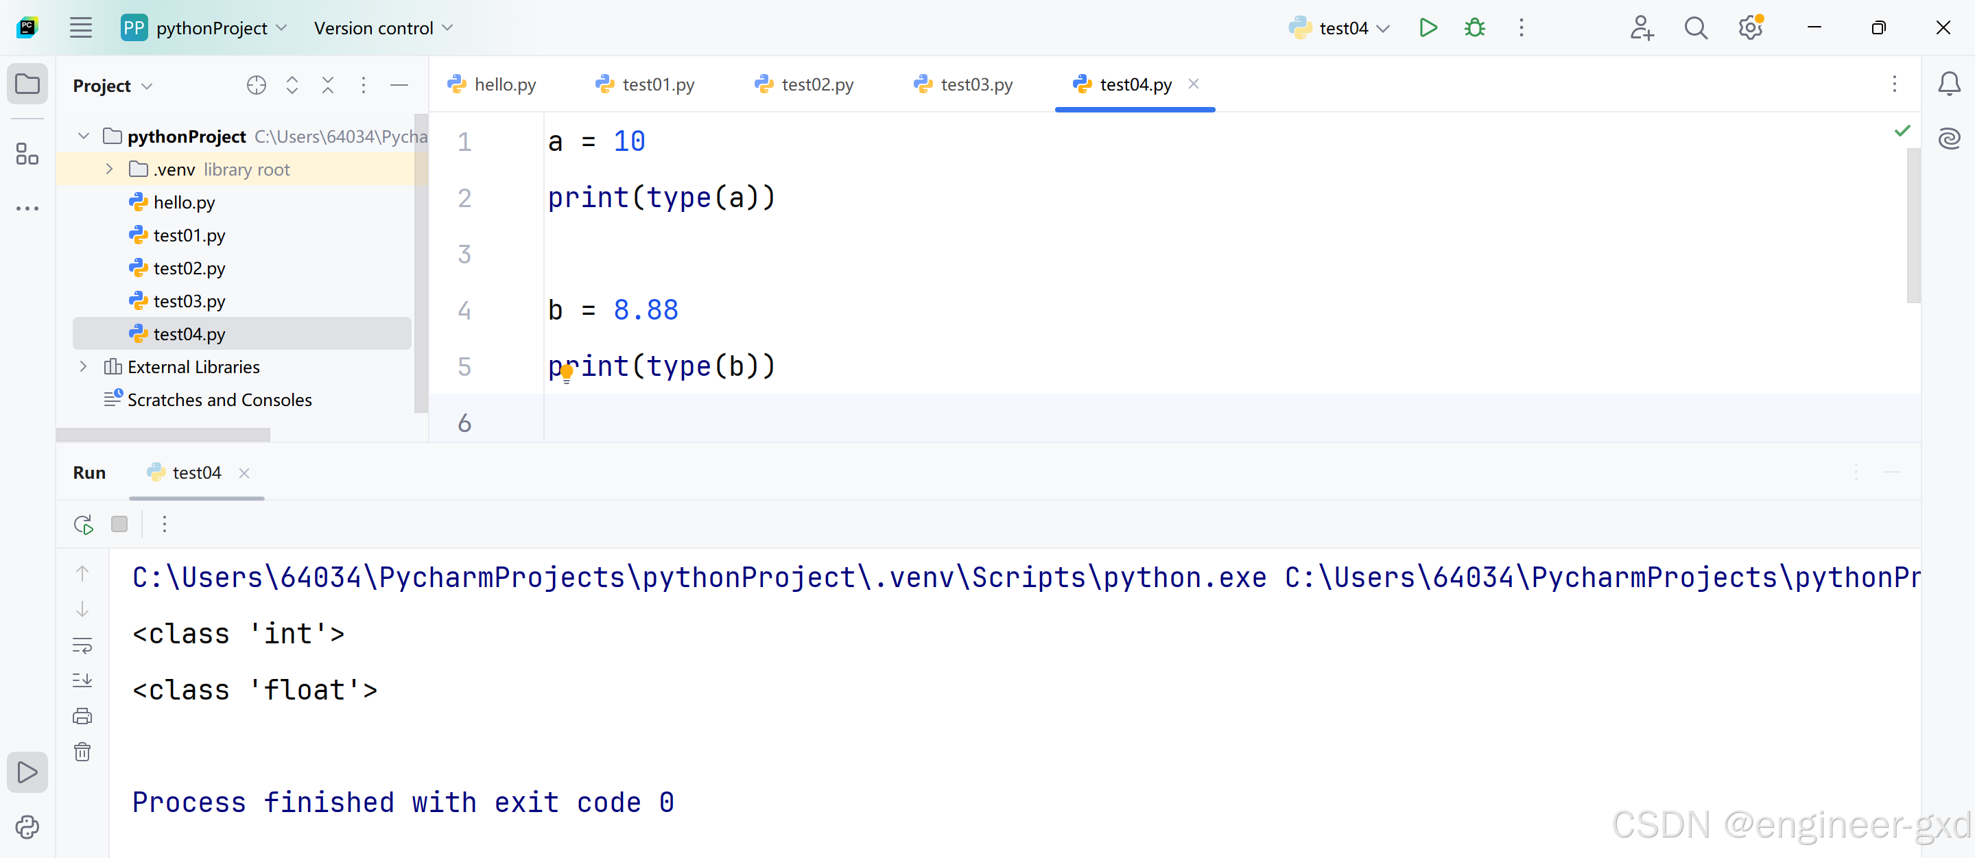The image size is (1975, 858).
Task: Start debugging with the bug icon
Action: (x=1474, y=28)
